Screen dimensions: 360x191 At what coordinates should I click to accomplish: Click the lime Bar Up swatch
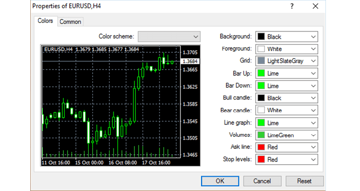[x=261, y=73]
